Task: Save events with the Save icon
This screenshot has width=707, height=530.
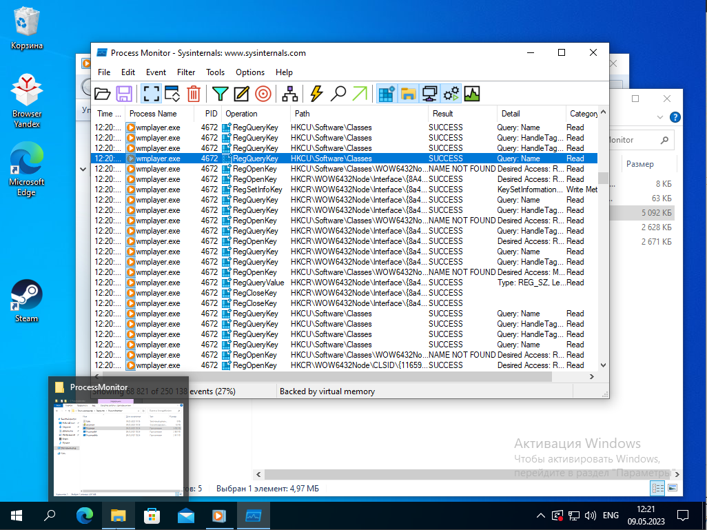Action: tap(124, 94)
